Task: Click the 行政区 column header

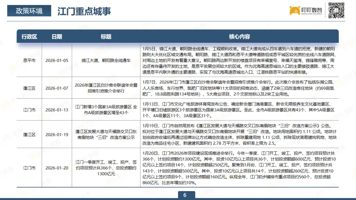Action: pyautogui.click(x=29, y=37)
